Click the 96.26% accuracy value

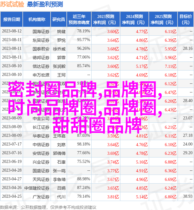[84, 49]
